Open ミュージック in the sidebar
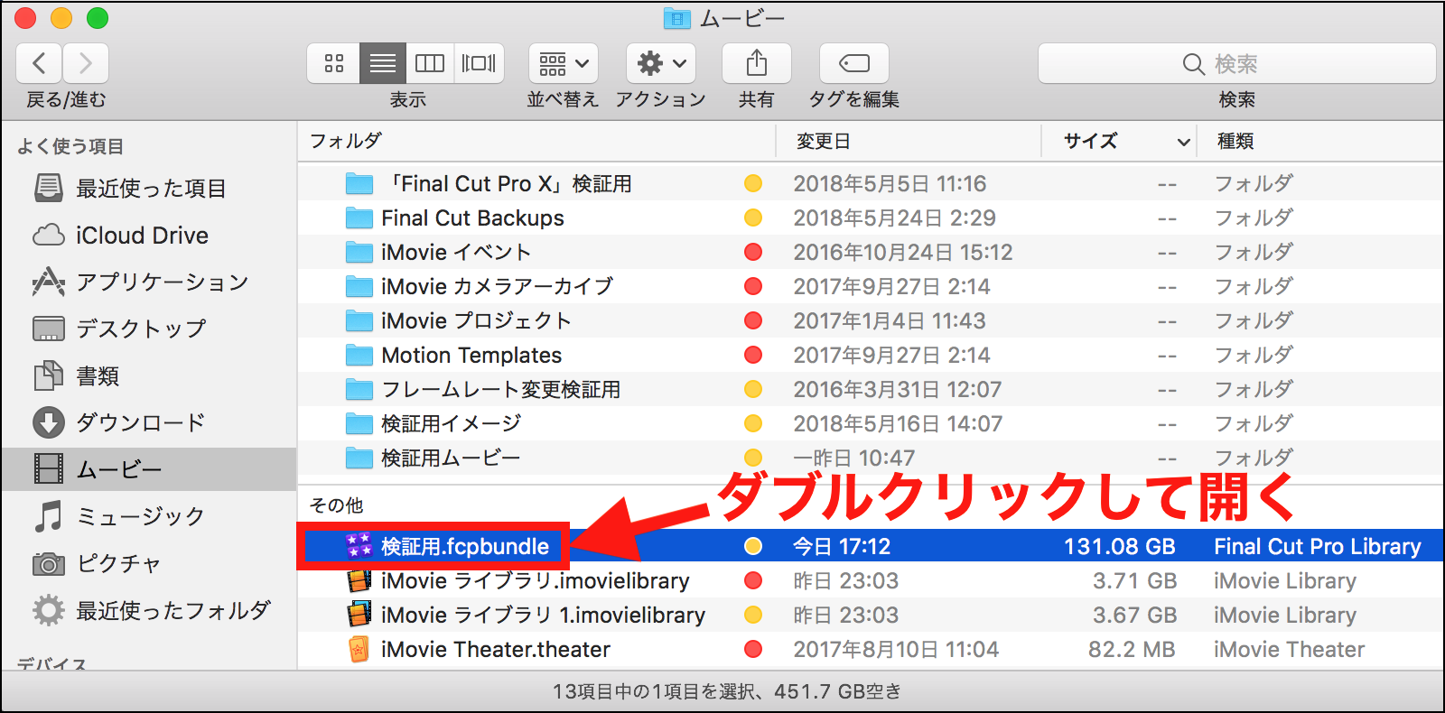The image size is (1445, 713). [149, 516]
